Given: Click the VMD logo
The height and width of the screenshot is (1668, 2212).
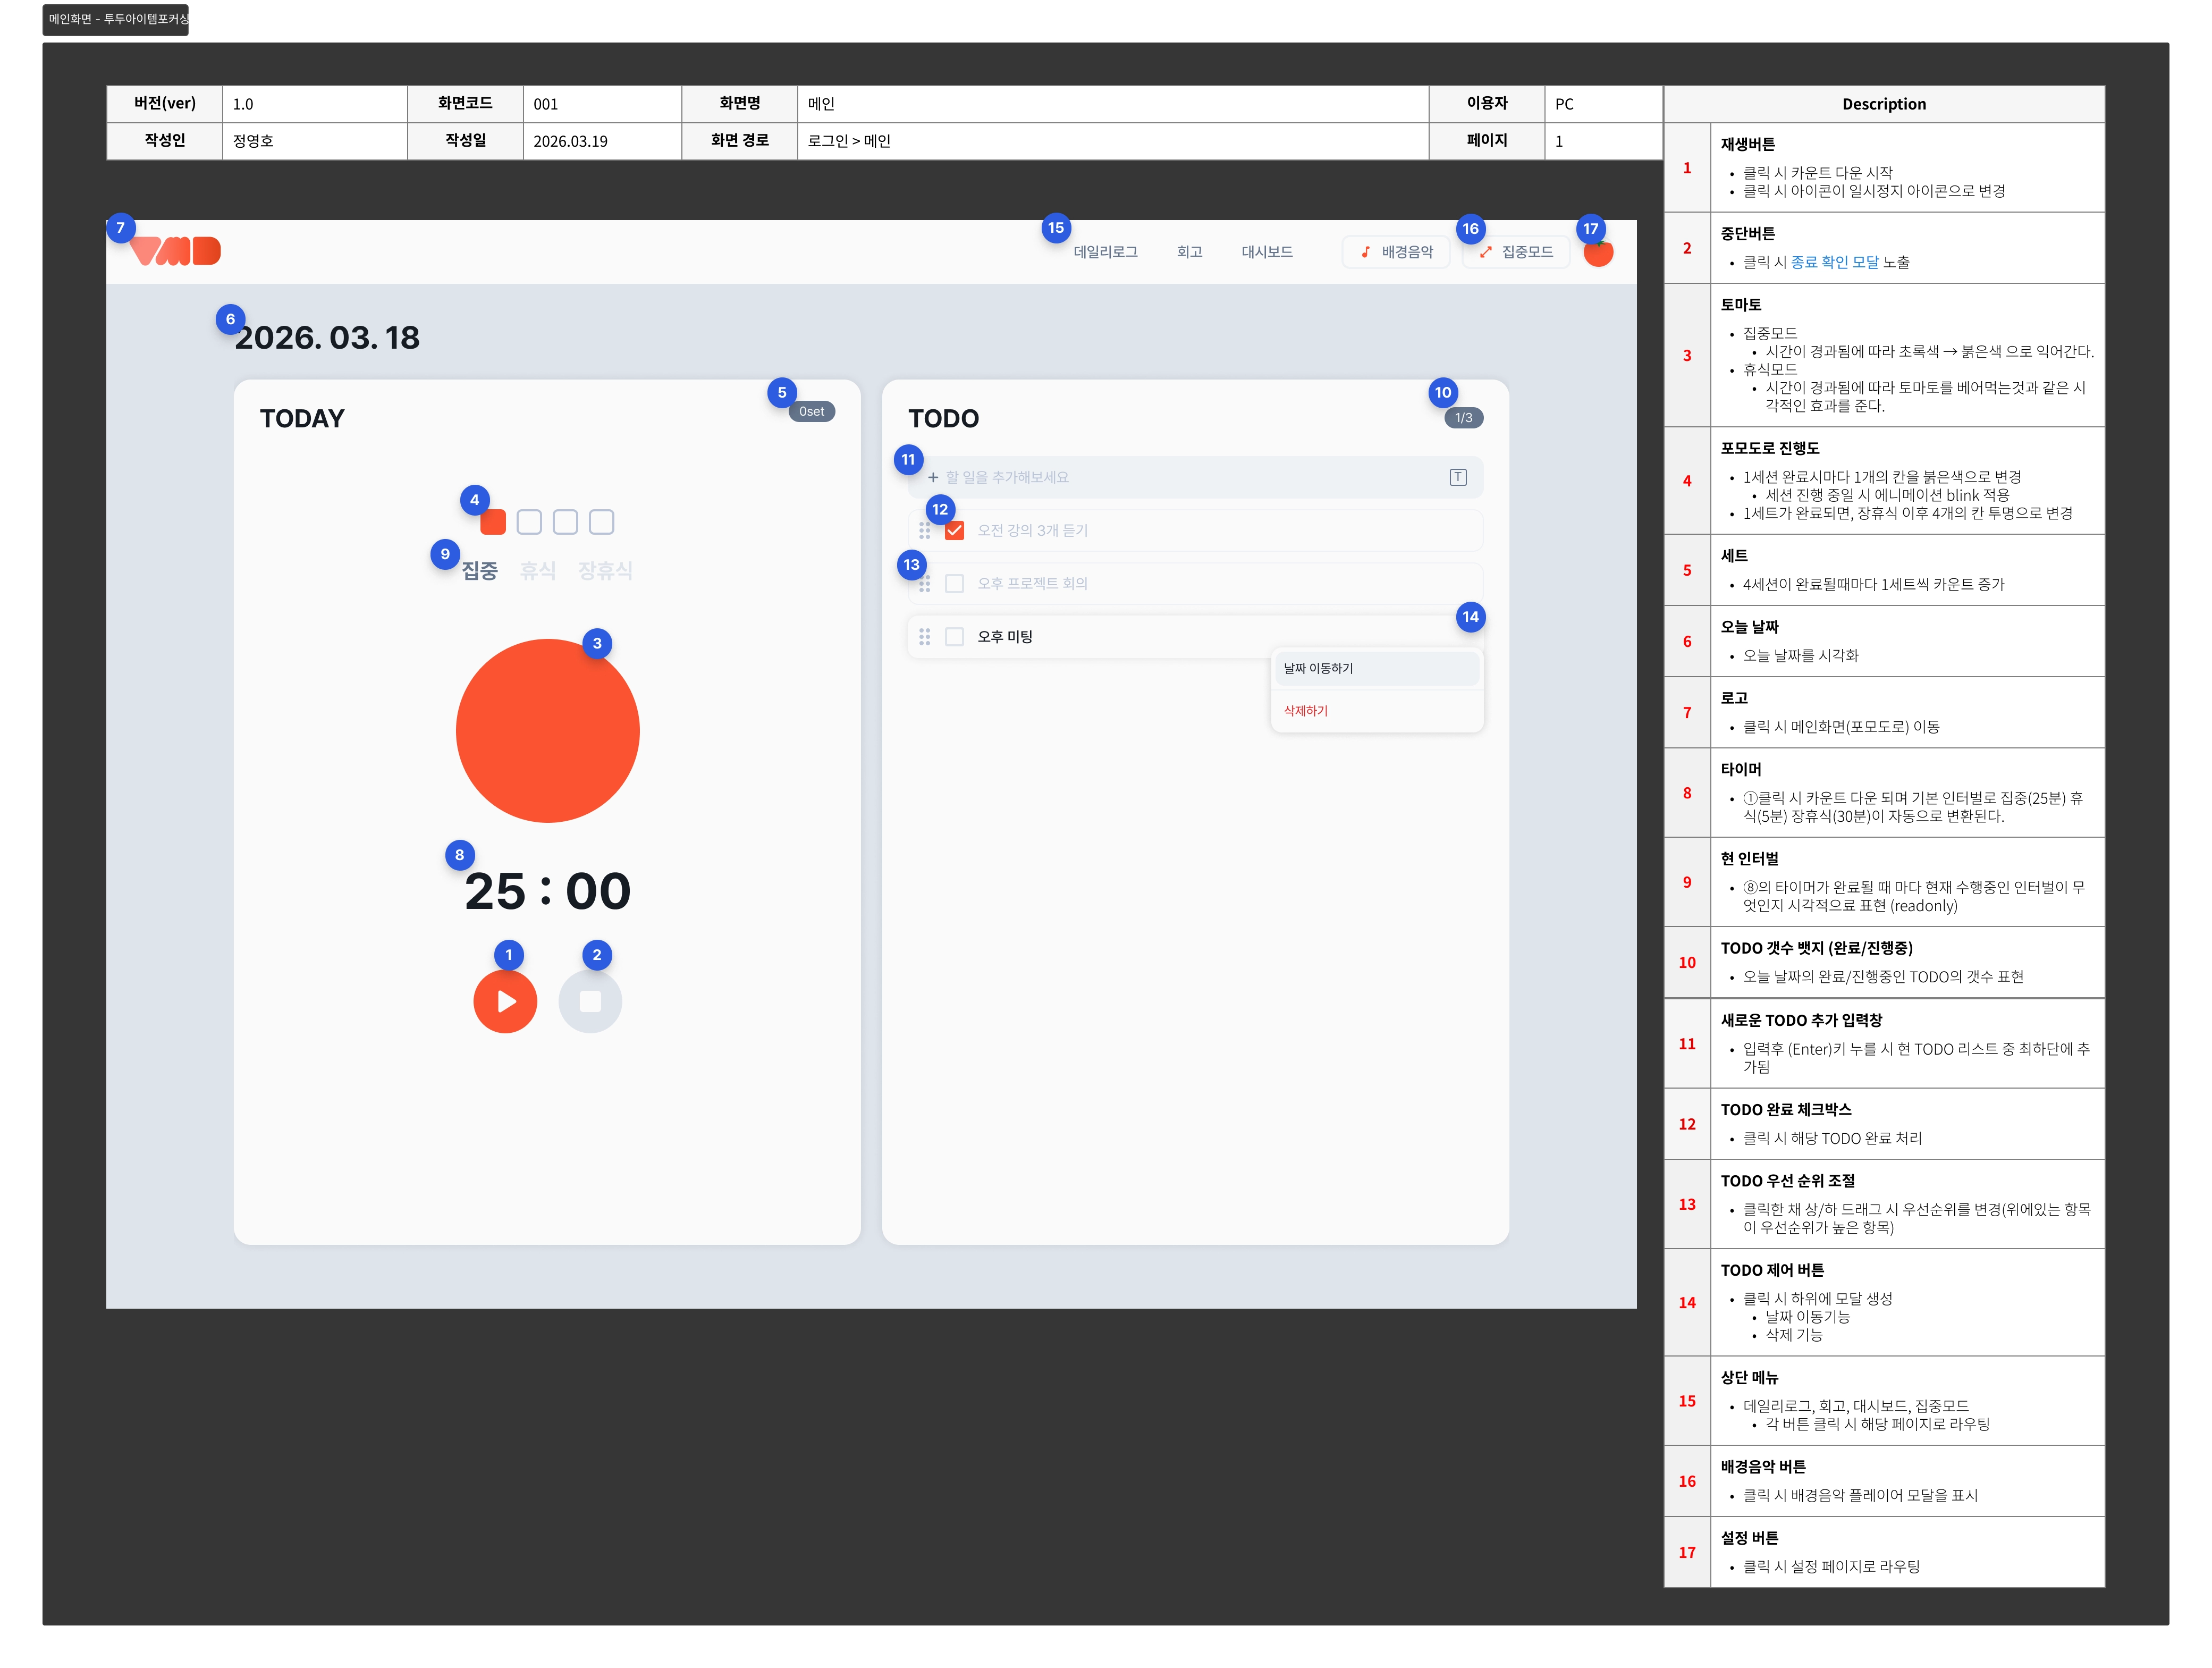Looking at the screenshot, I should click(176, 251).
